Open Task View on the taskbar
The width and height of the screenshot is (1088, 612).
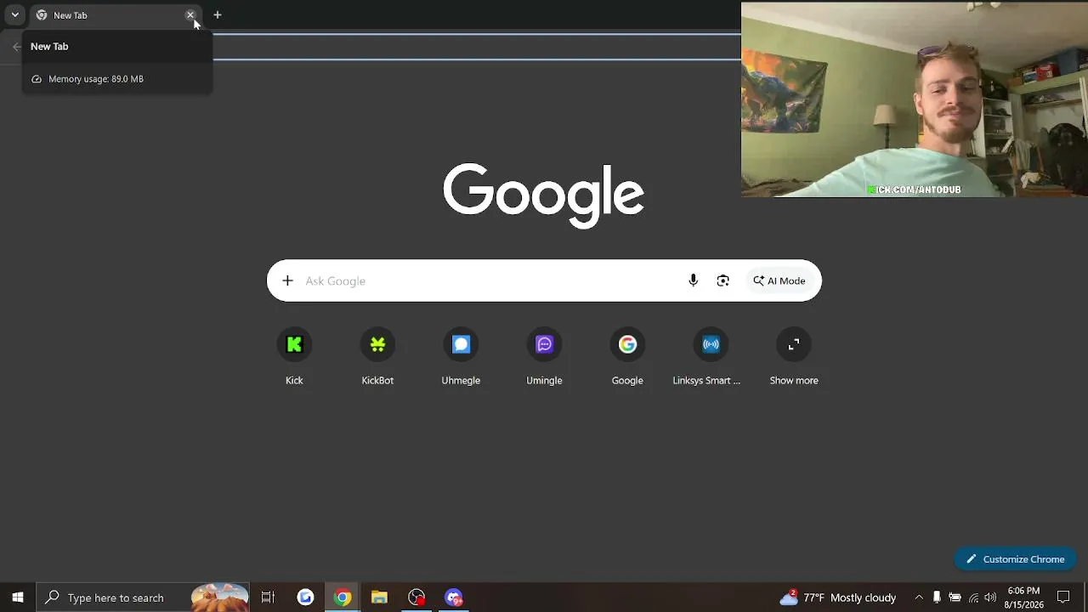268,598
